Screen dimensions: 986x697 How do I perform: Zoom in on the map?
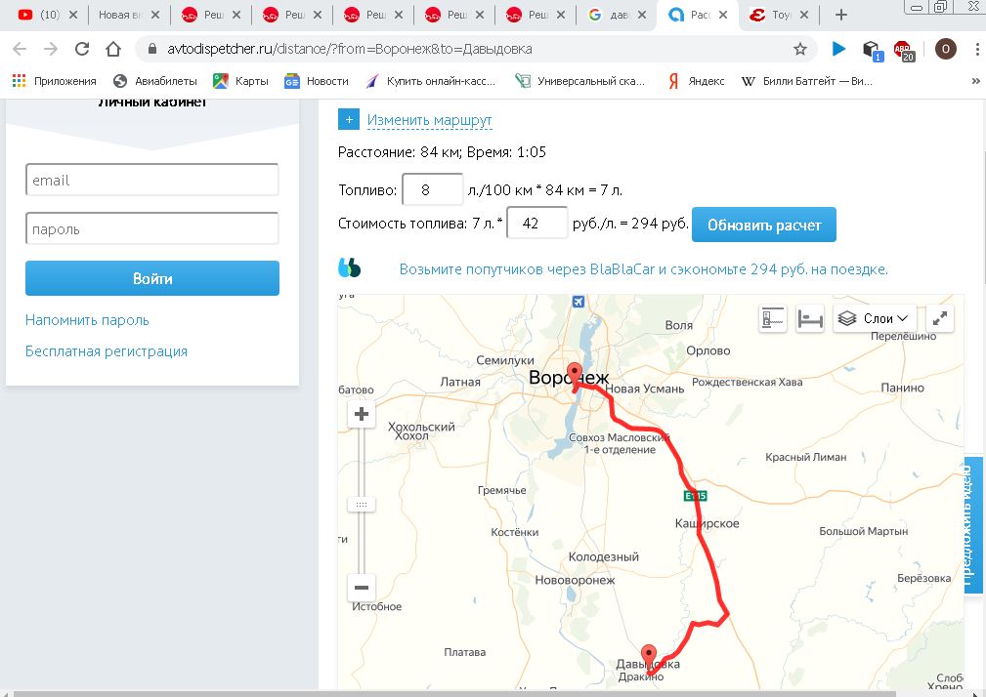(x=362, y=415)
